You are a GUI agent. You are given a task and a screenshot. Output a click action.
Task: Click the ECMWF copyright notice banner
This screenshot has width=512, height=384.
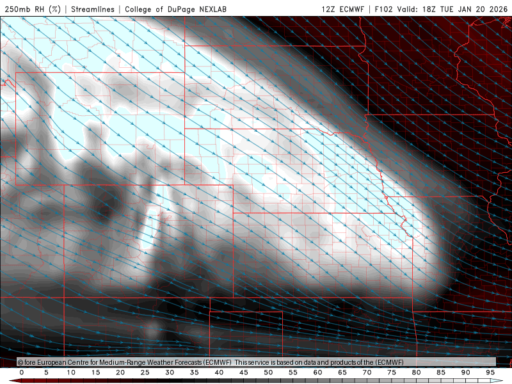point(257,362)
